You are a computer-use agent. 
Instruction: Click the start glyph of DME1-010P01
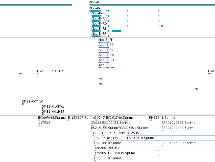point(43,109)
